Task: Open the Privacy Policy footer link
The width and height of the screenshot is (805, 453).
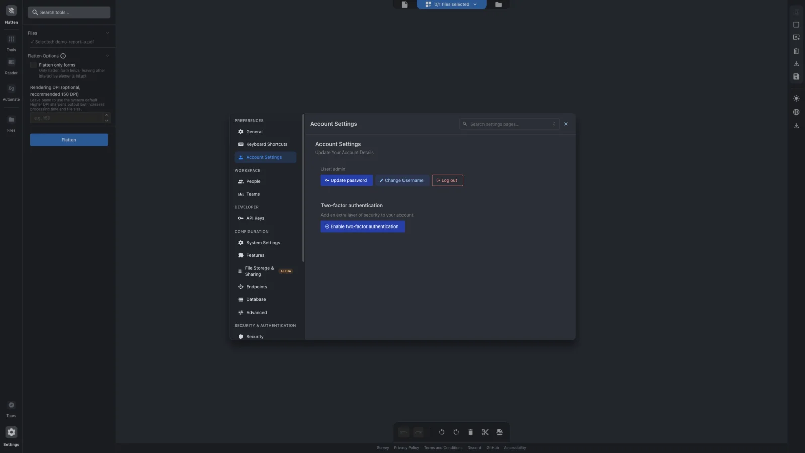Action: 407,448
